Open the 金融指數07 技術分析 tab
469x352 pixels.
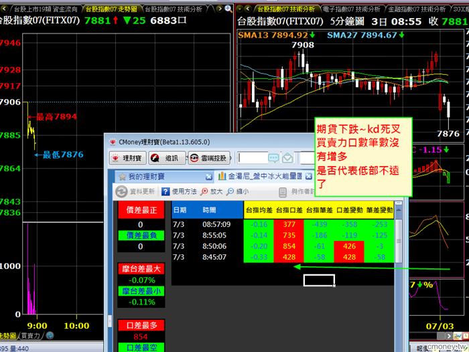417,9
